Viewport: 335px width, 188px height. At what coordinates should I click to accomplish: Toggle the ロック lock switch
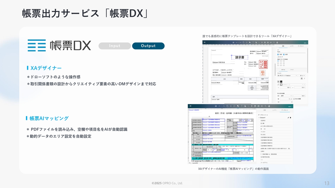tap(278, 57)
